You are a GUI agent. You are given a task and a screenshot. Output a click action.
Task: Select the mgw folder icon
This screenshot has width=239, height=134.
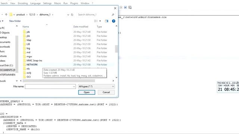click(x=24, y=57)
